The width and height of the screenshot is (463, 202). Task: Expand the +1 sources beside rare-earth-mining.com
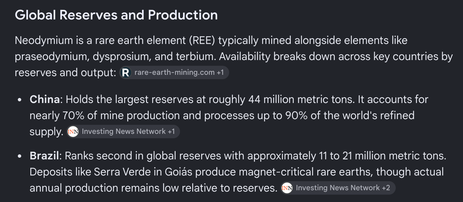220,72
